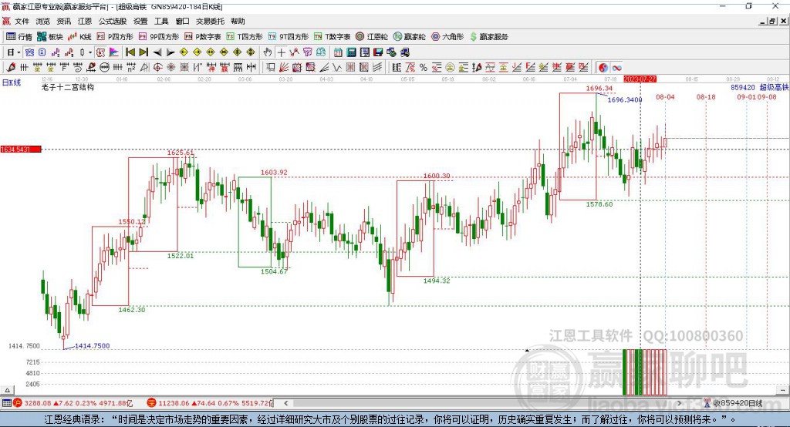The image size is (790, 427).
Task: Open the 9T四方形 tool
Action: tap(289, 37)
